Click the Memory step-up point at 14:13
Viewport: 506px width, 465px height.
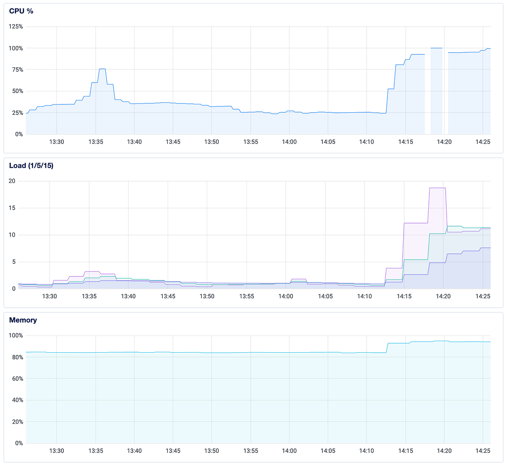(x=387, y=348)
